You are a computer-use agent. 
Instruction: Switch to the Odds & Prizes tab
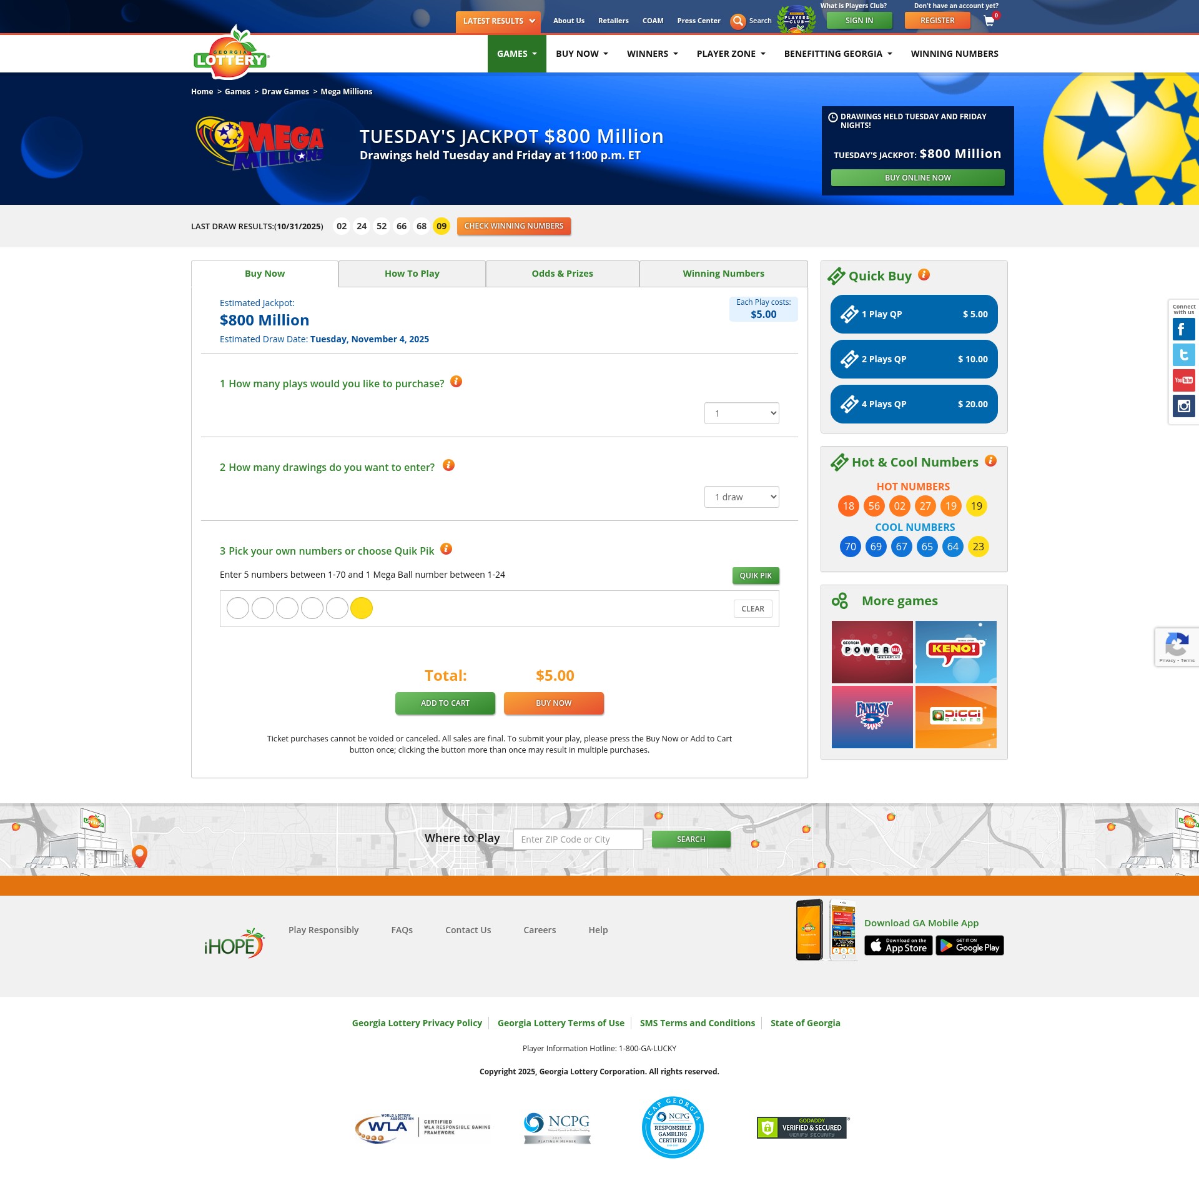[x=562, y=274]
